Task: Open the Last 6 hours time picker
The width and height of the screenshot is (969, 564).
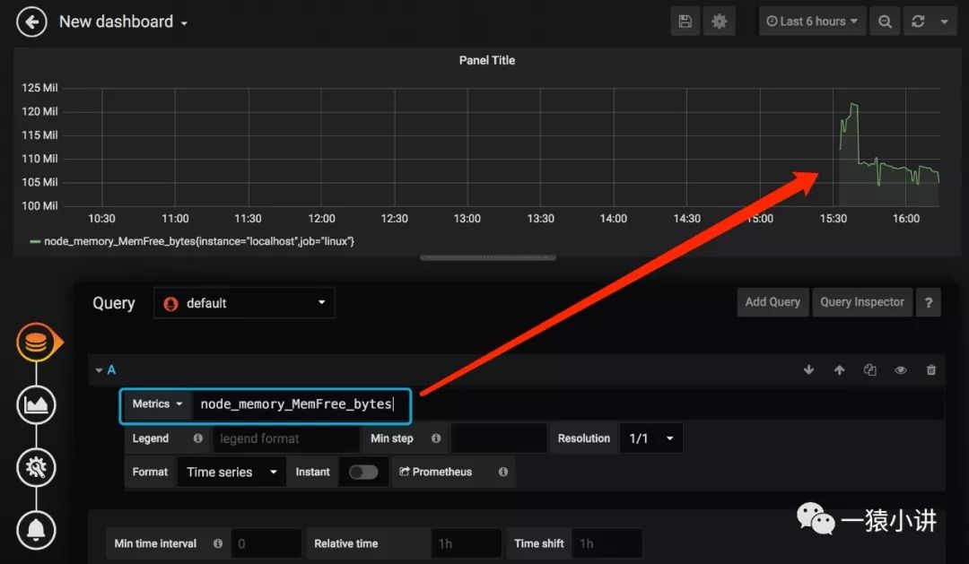Action: pos(812,22)
